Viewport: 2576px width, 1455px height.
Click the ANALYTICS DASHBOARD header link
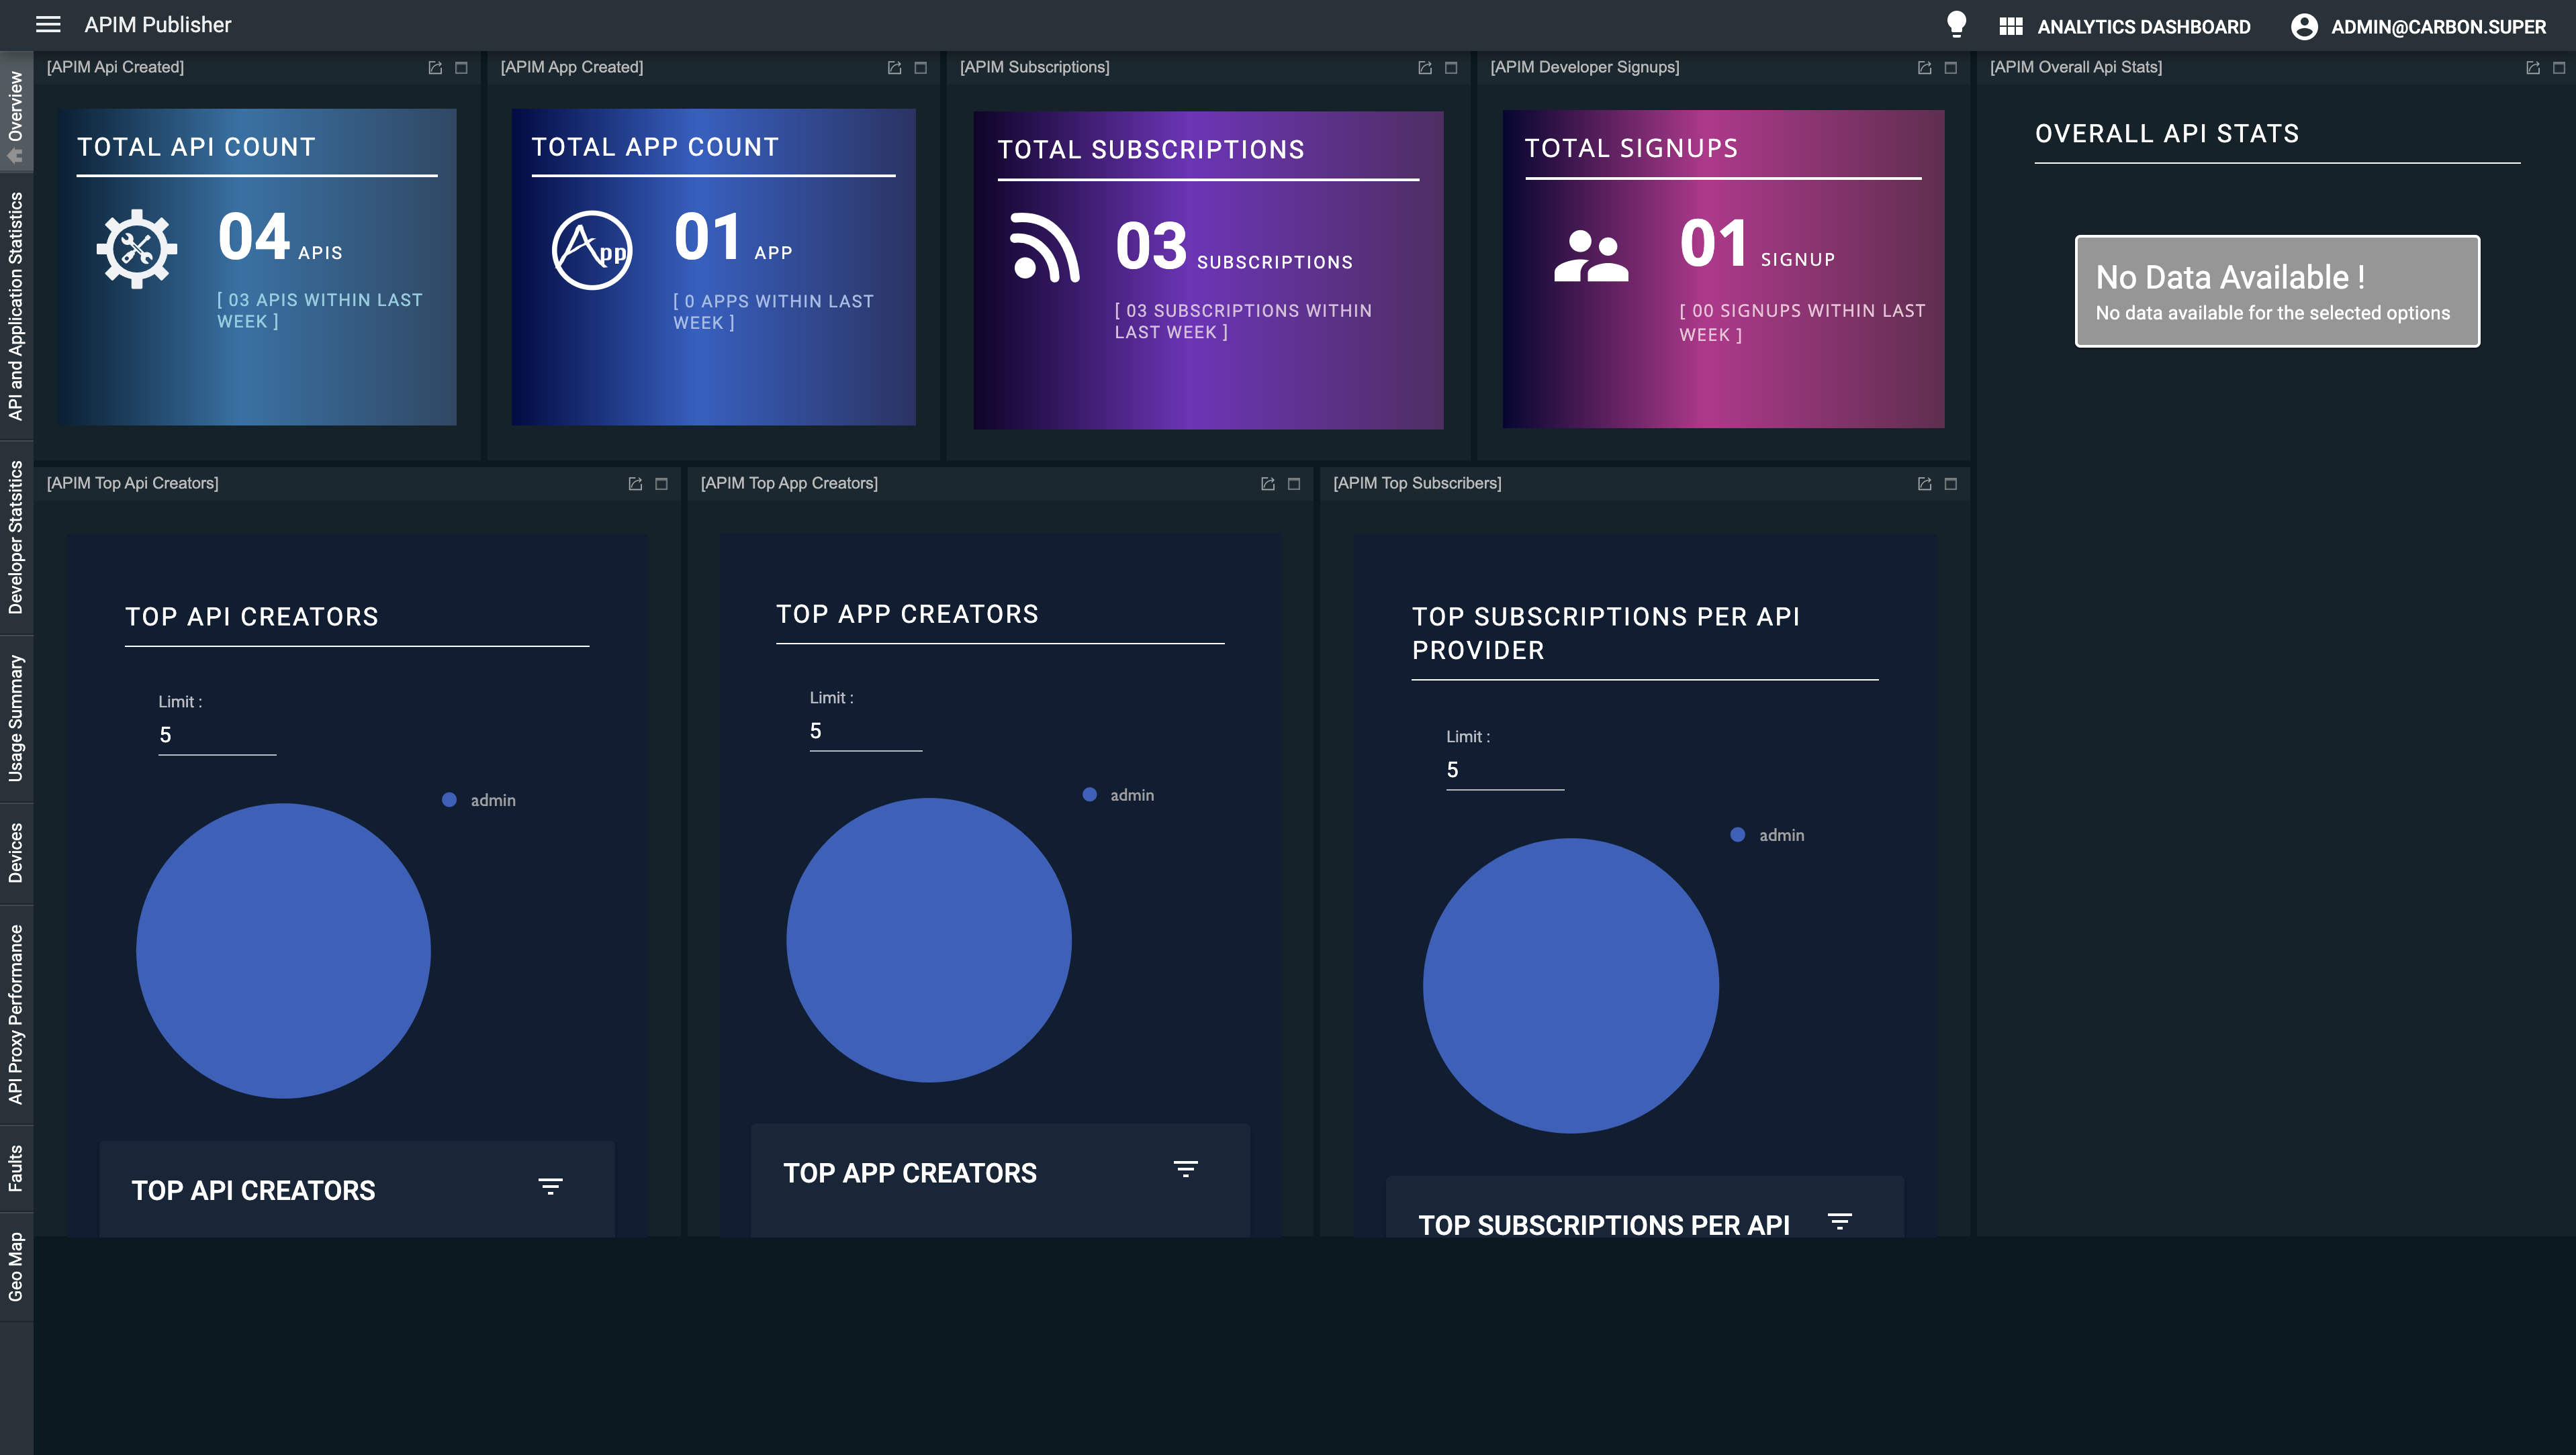[x=2144, y=27]
